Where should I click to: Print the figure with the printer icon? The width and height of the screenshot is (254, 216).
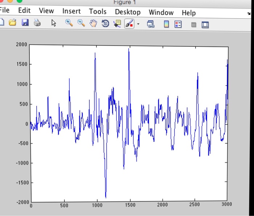(x=37, y=23)
